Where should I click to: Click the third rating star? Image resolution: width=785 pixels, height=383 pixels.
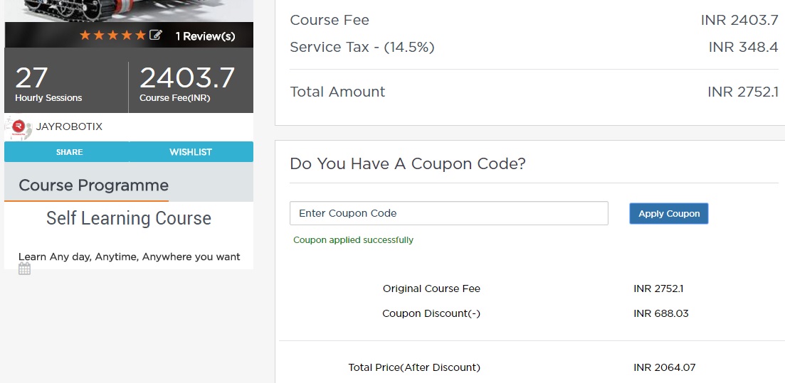tap(113, 35)
